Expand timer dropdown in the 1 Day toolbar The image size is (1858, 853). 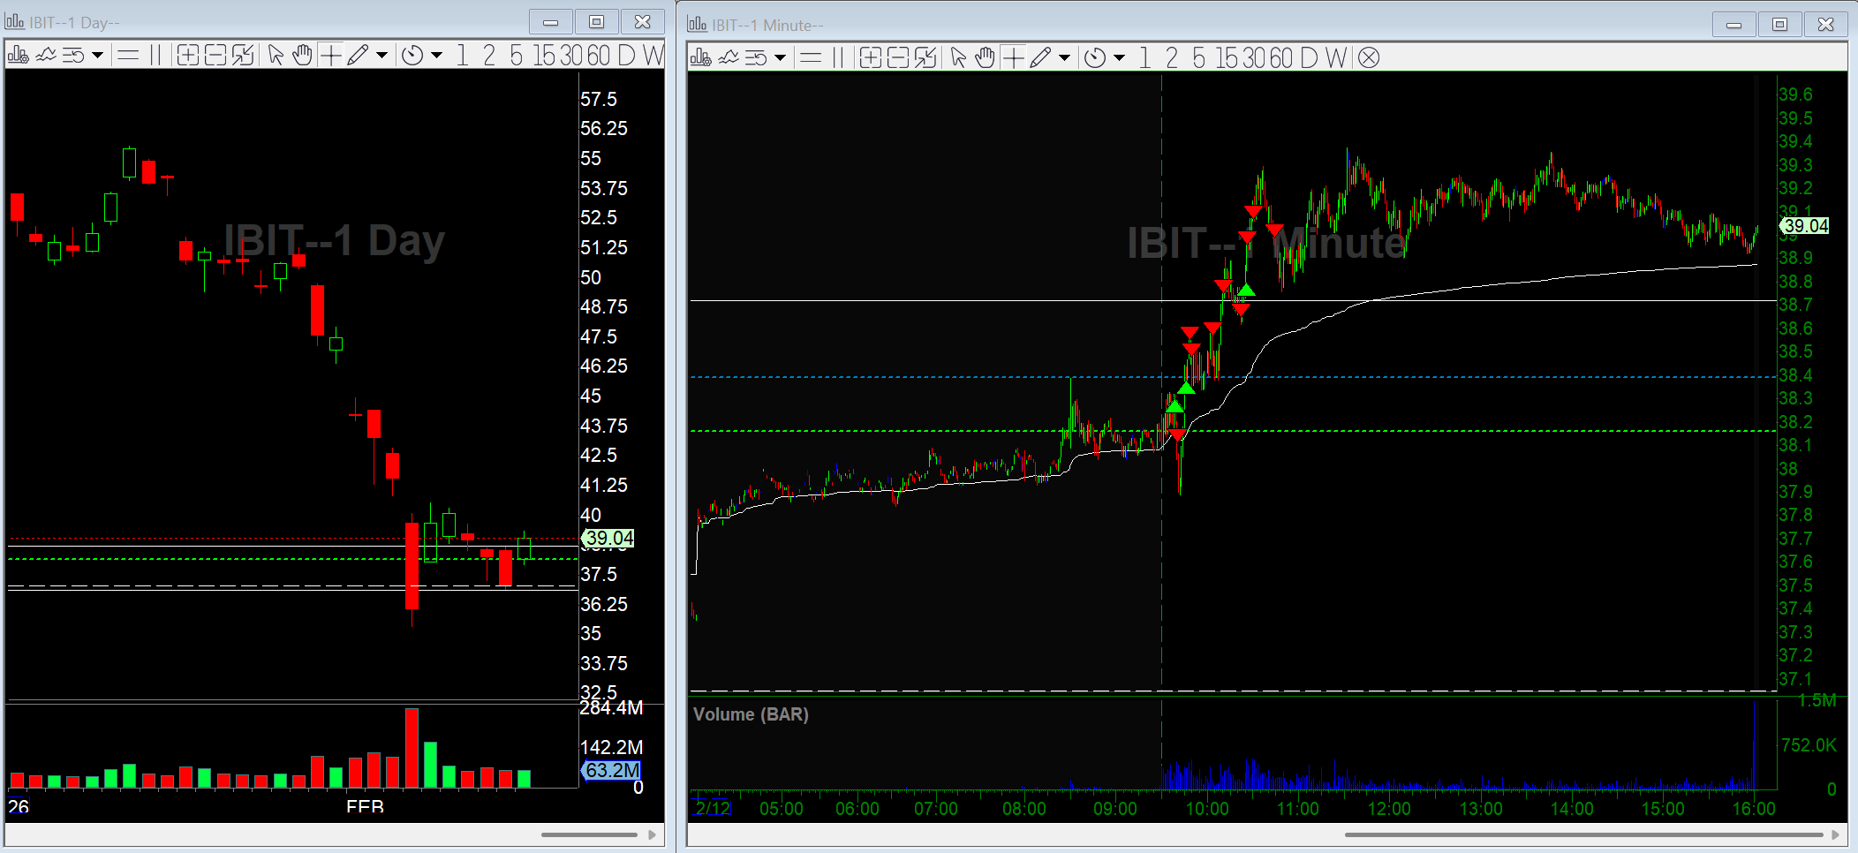pyautogui.click(x=436, y=56)
